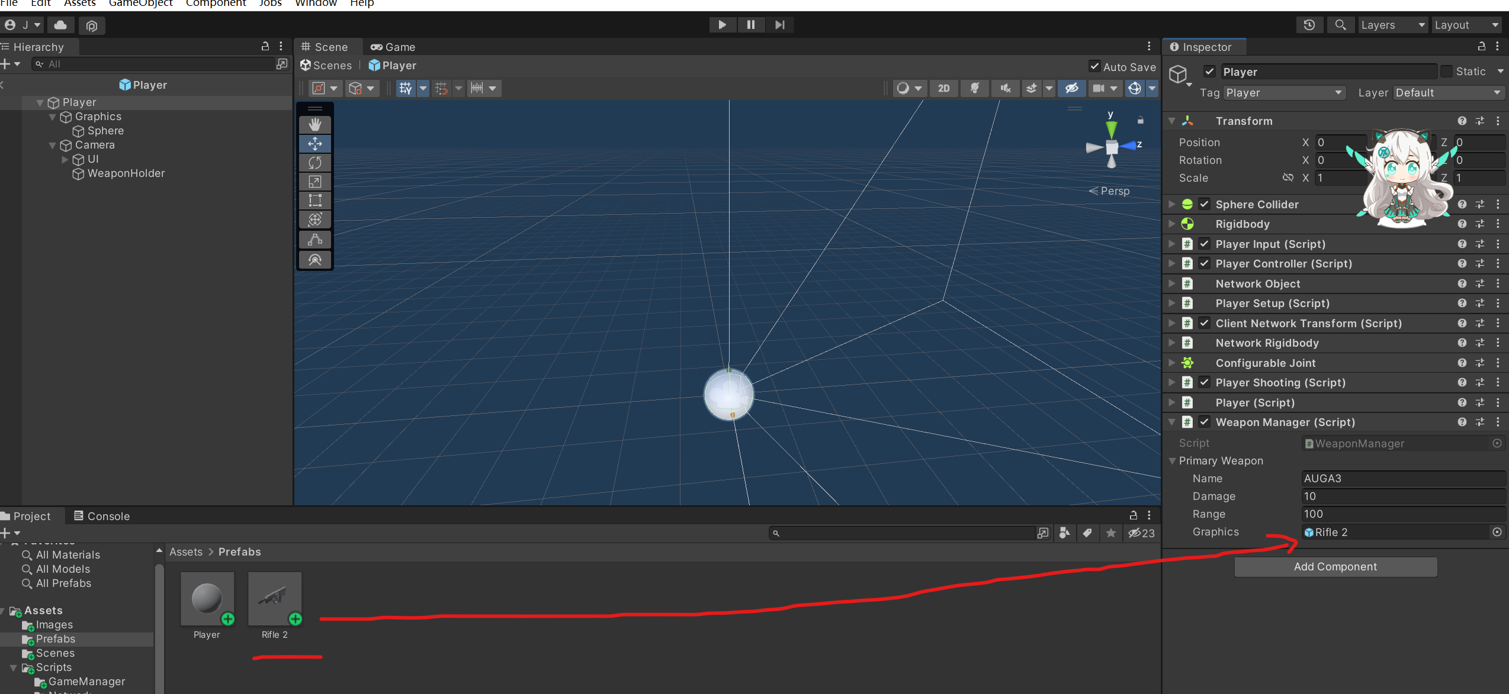Toggle 2D view mode
Screen dimensions: 1509x694
[944, 88]
